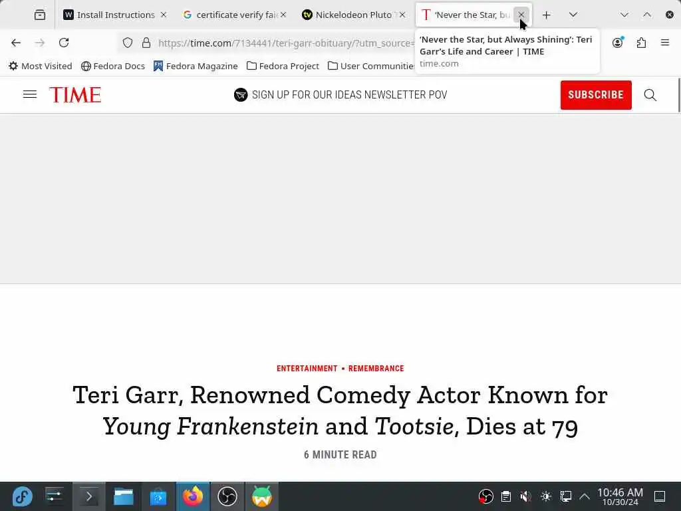The width and height of the screenshot is (681, 511).
Task: Open Firefox View recent browsing icon
Action: [x=39, y=15]
